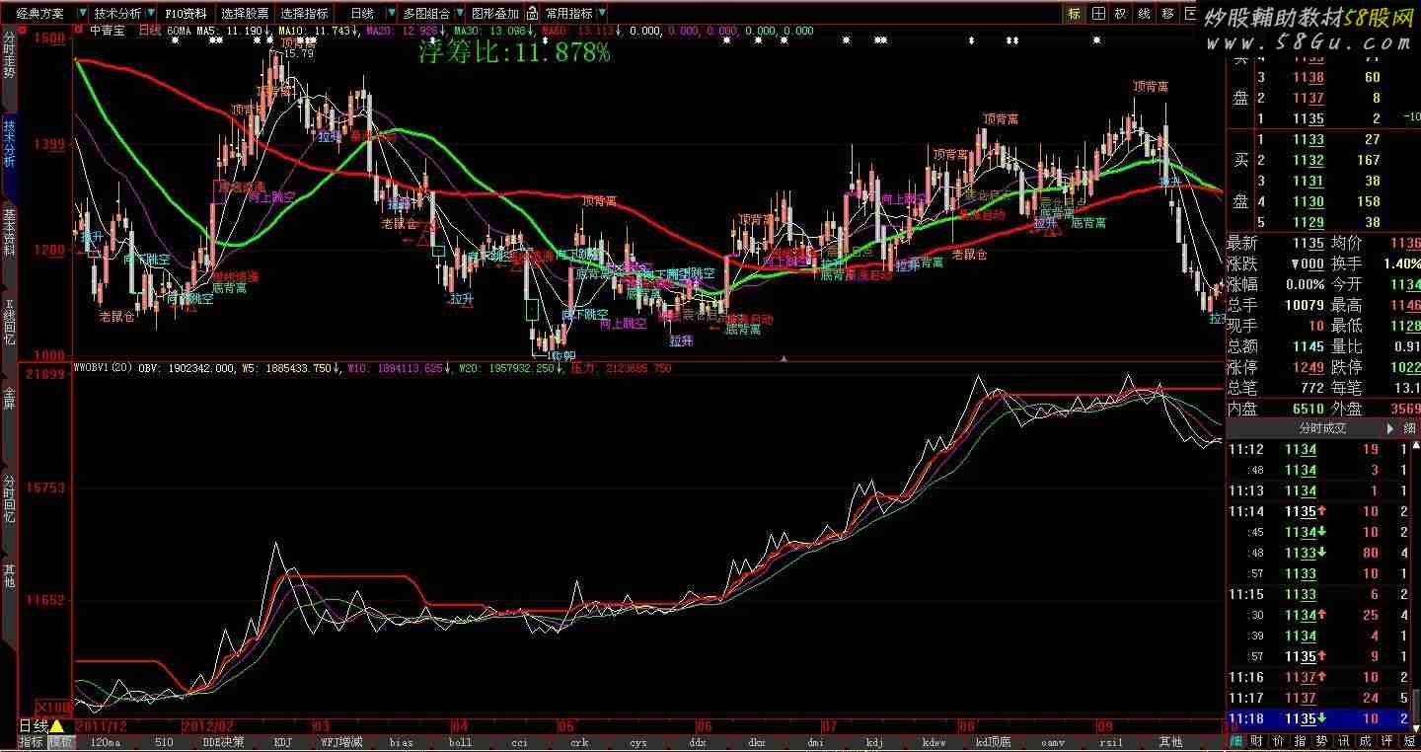Toggle the 标 button in top toolbar
This screenshot has width=1421, height=752.
(1074, 14)
